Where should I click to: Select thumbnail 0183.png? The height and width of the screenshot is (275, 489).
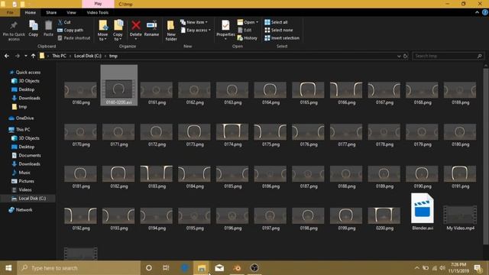[x=156, y=176]
